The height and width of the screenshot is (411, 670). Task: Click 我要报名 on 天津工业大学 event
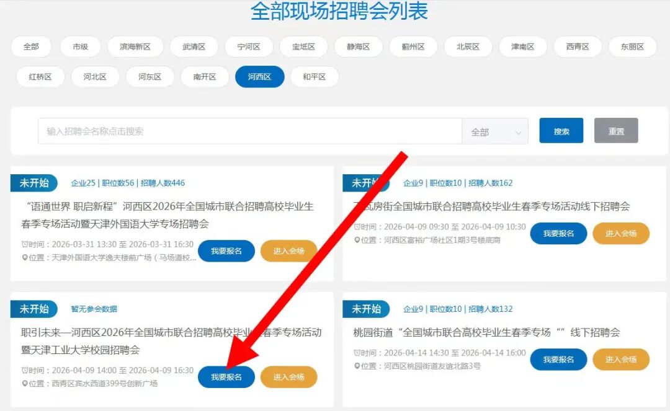tap(226, 377)
